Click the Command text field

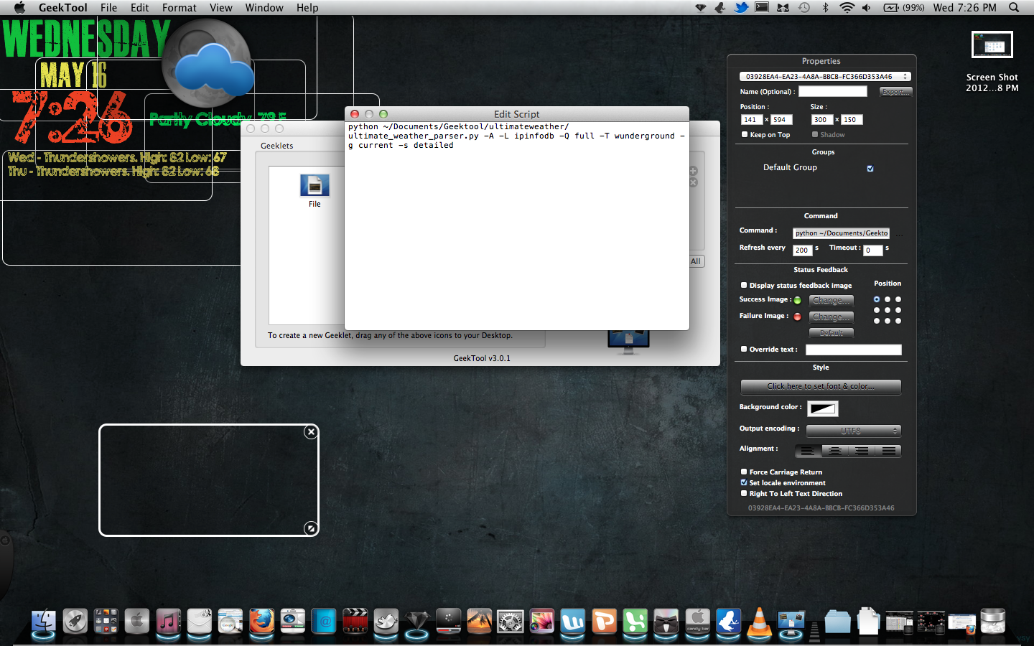842,233
